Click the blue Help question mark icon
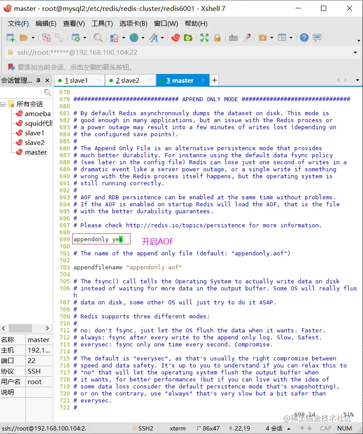Image resolution: width=363 pixels, height=434 pixels. coord(304,38)
